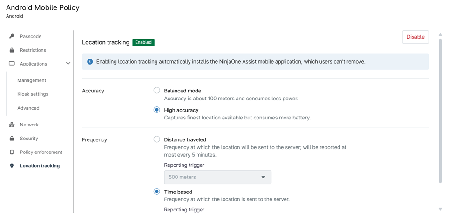Click the Restrictions lock icon
454x218 pixels.
pos(12,50)
